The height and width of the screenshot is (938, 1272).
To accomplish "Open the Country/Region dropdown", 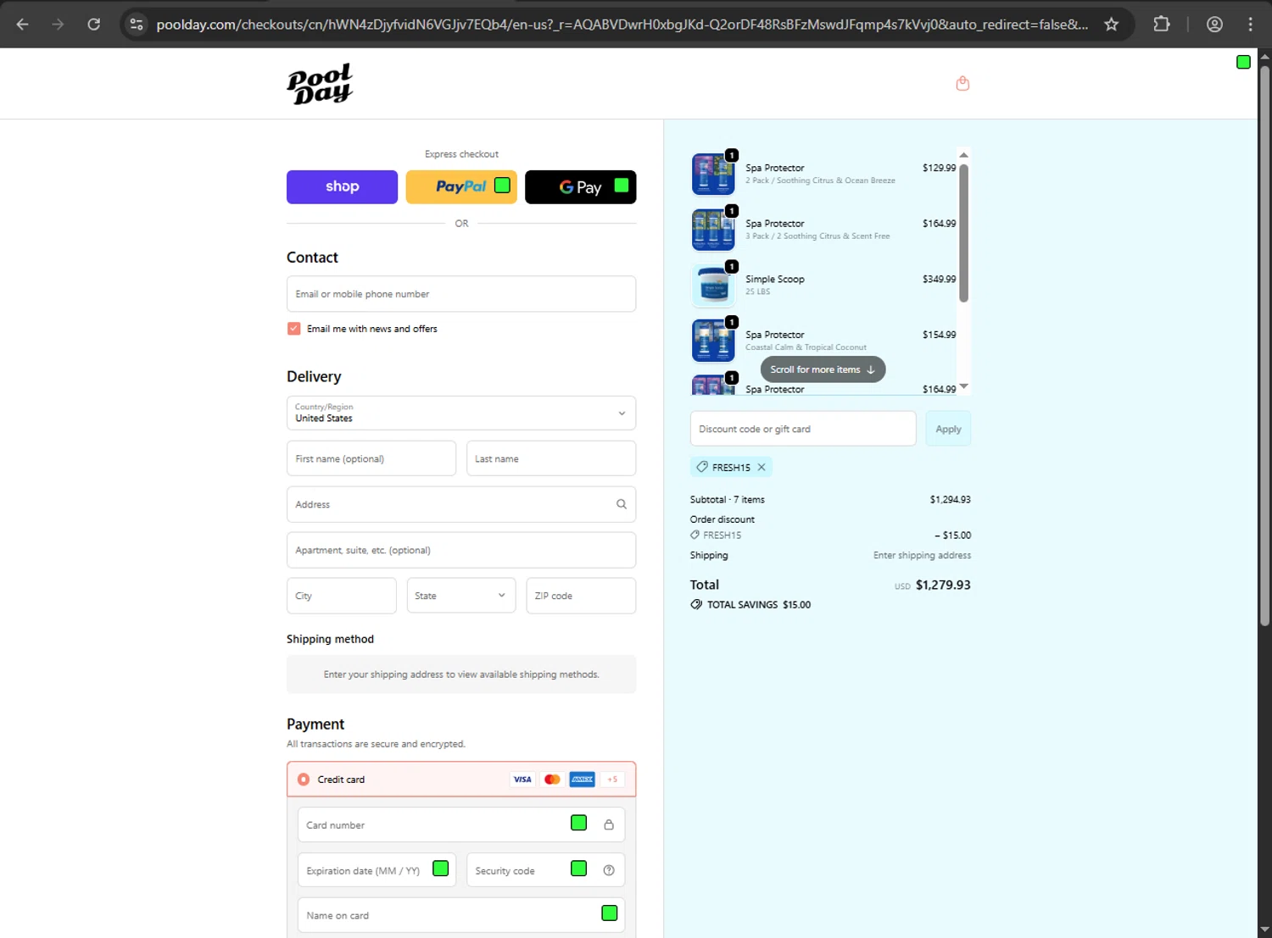I will coord(461,413).
